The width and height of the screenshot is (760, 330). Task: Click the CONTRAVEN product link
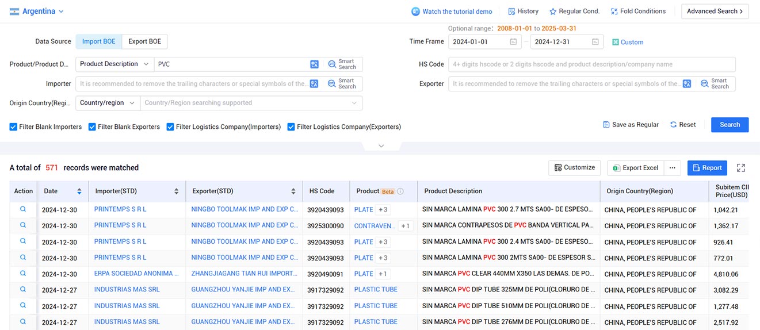click(x=375, y=226)
